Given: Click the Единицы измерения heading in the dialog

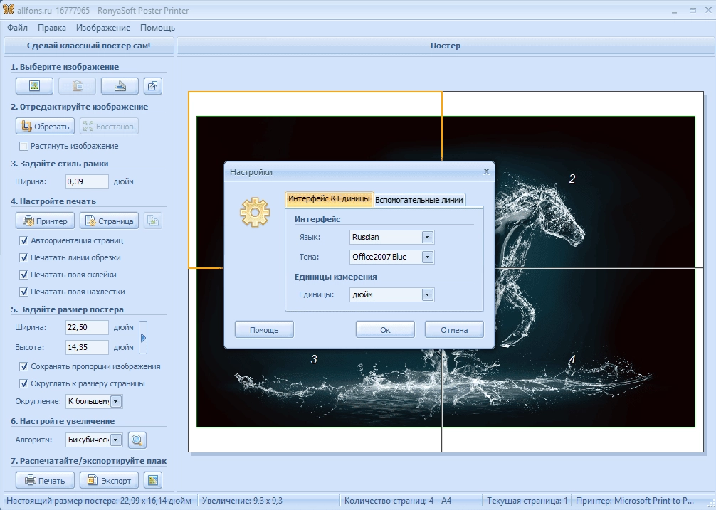Looking at the screenshot, I should pyautogui.click(x=336, y=277).
